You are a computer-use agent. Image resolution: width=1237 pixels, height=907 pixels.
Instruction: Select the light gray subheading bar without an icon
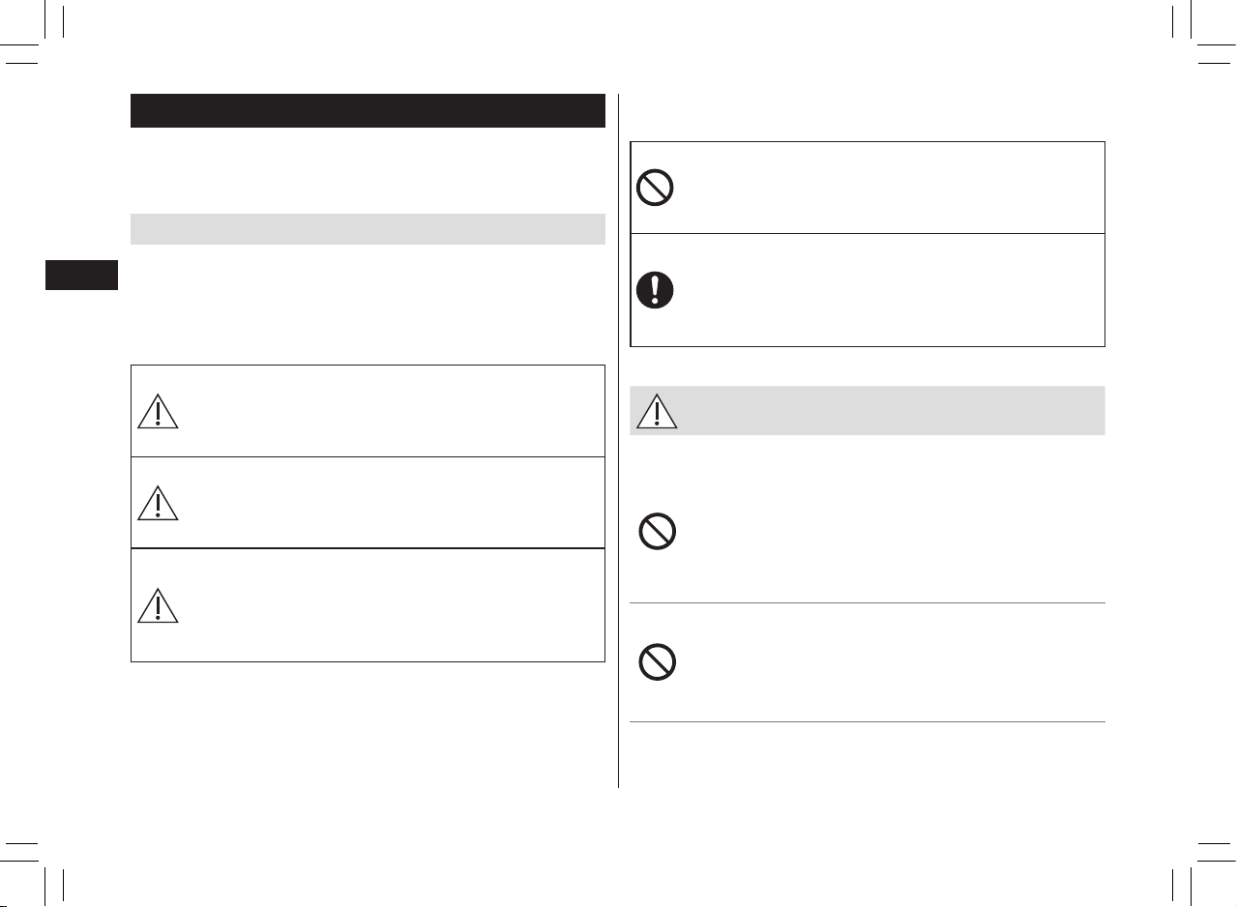click(368, 229)
